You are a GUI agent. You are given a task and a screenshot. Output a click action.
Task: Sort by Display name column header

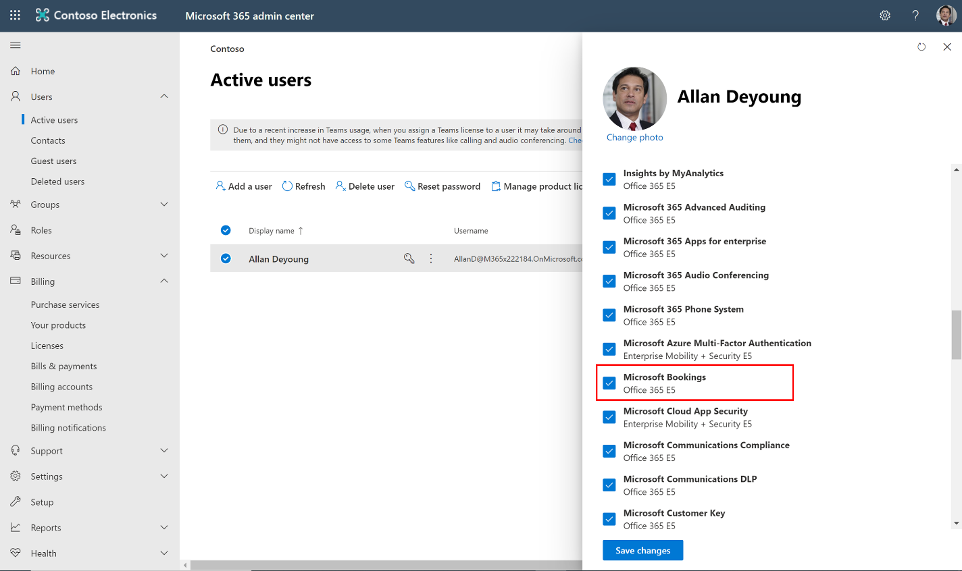point(272,231)
